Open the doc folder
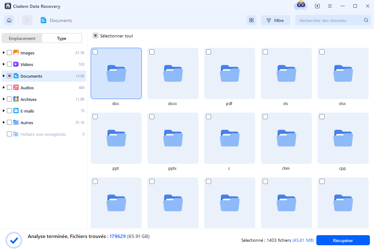The width and height of the screenshot is (374, 249). pos(116,73)
